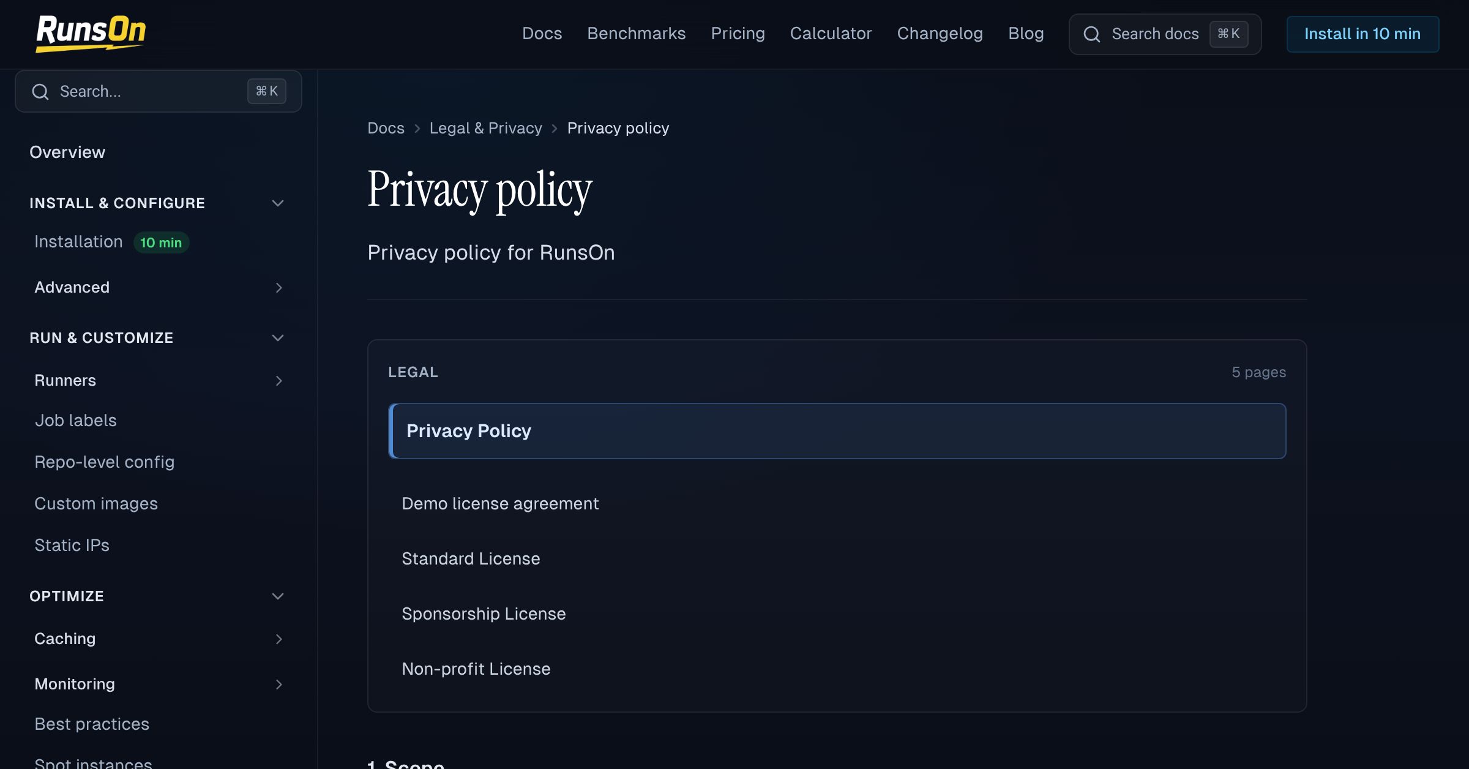Expand the Advanced submenu
The image size is (1469, 769).
coord(279,288)
